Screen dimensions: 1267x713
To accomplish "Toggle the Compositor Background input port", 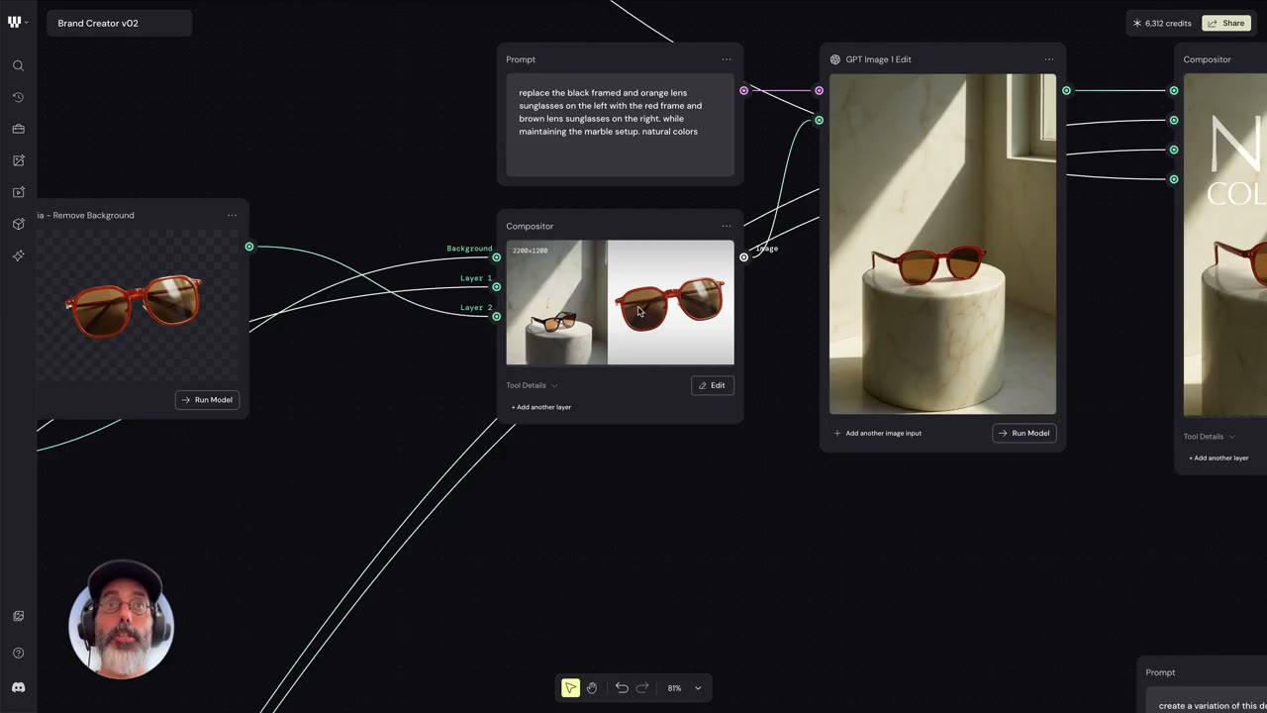I will [x=496, y=257].
